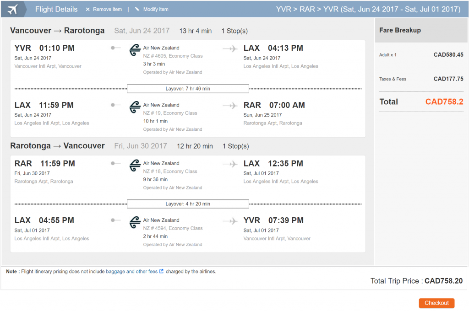
Task: Proceed with the Checkout button
Action: pyautogui.click(x=436, y=303)
